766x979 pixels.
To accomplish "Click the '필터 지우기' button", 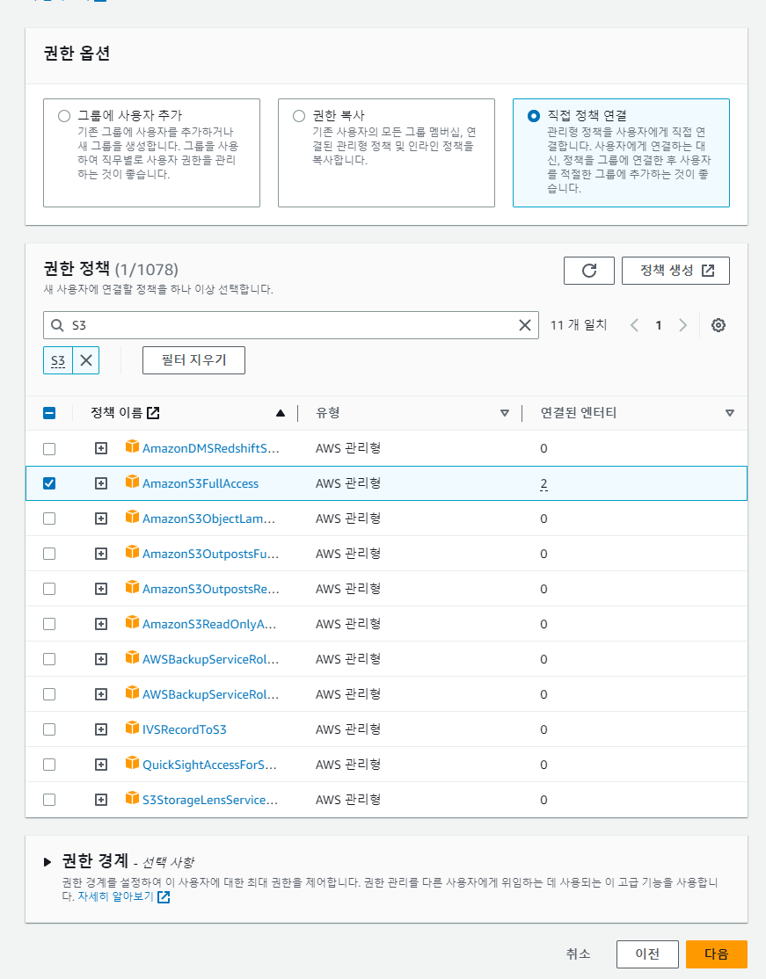I will (193, 360).
